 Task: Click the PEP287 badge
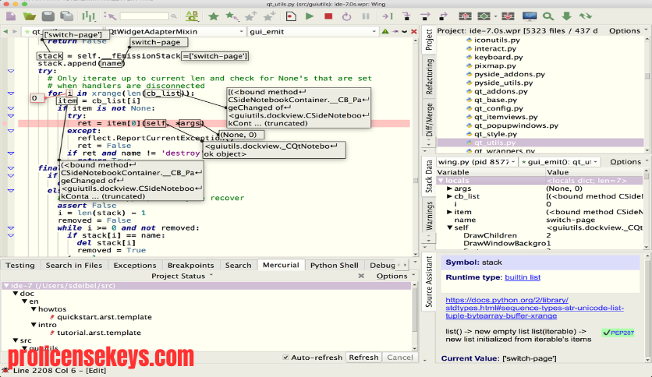pyautogui.click(x=618, y=333)
